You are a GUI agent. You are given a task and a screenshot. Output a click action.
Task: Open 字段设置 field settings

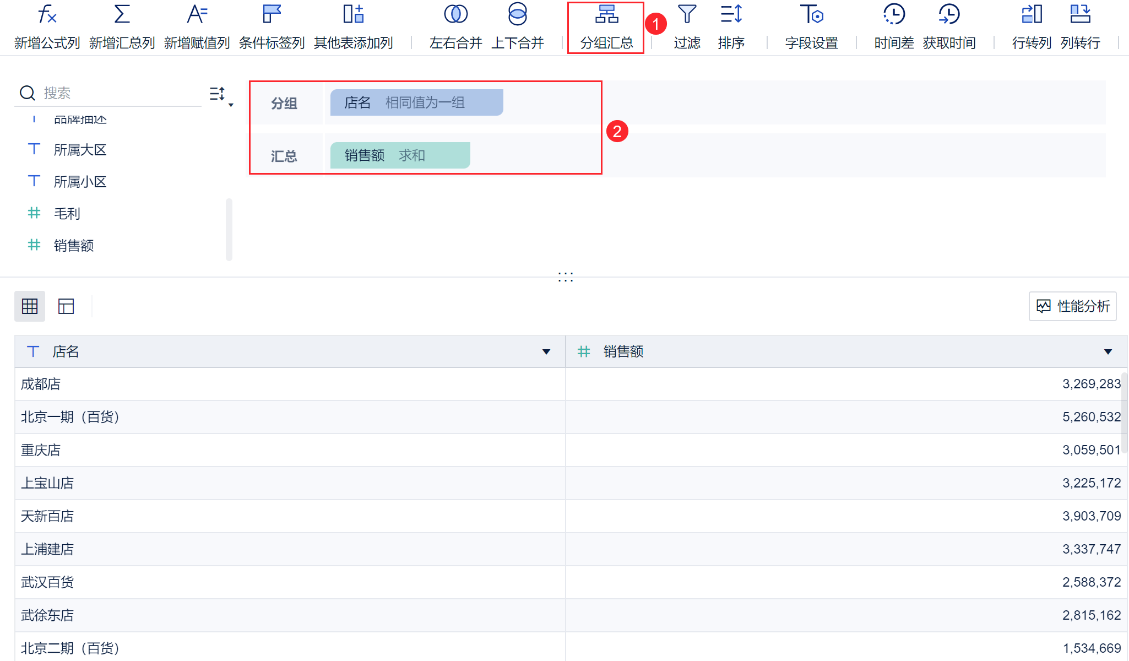[x=811, y=15]
